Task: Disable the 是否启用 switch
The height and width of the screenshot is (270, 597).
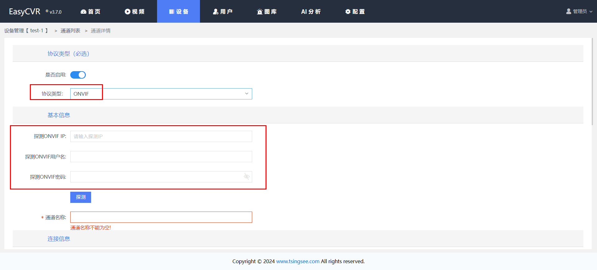Action: (78, 75)
